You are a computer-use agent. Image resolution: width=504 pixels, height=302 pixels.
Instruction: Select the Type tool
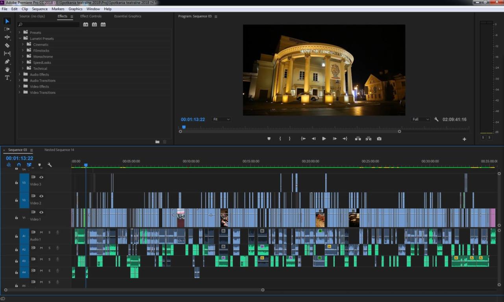[x=7, y=78]
